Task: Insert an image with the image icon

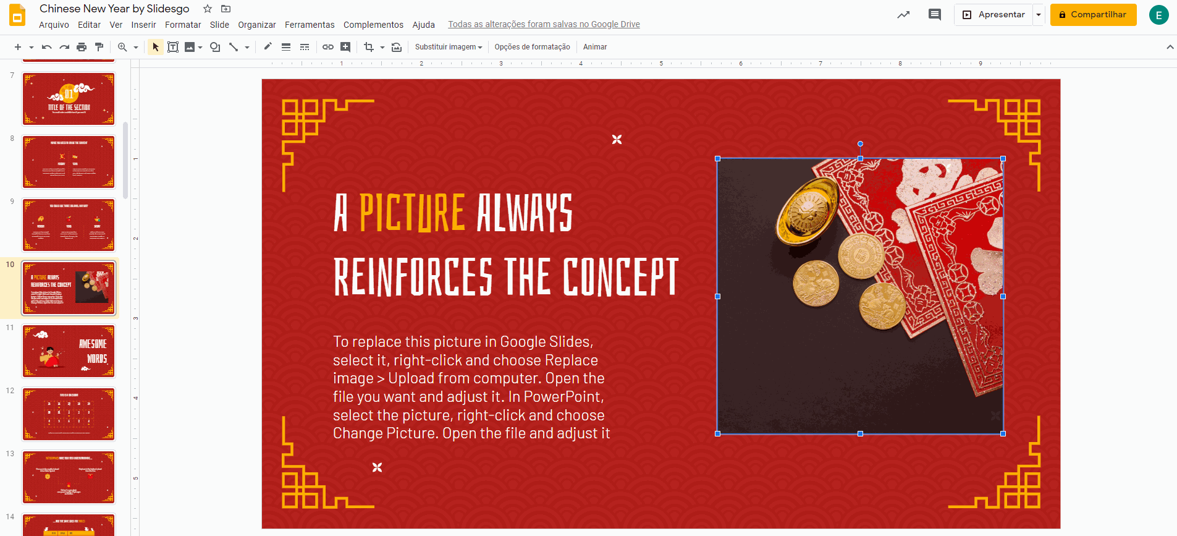Action: pyautogui.click(x=190, y=47)
